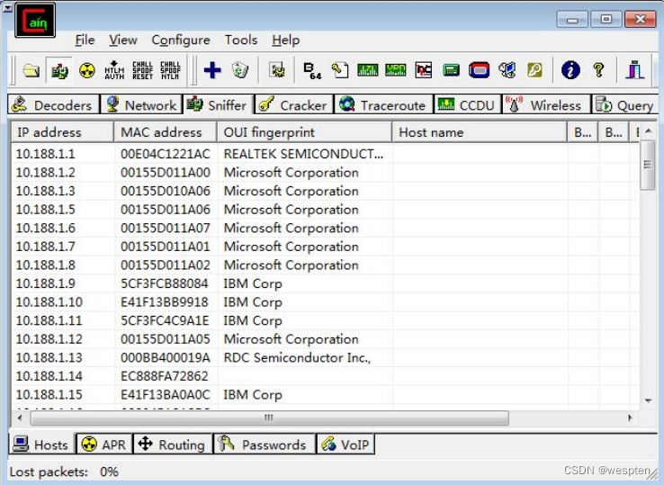This screenshot has width=664, height=485.
Task: Open the key and page password decoder icon
Action: [x=339, y=70]
